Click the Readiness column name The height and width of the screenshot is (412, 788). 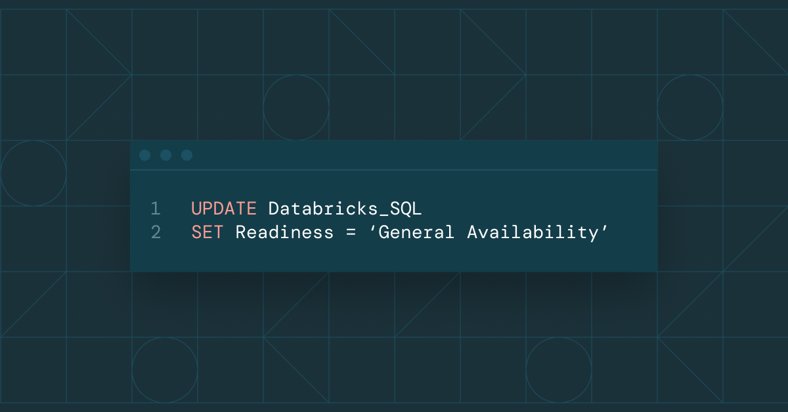(284, 232)
